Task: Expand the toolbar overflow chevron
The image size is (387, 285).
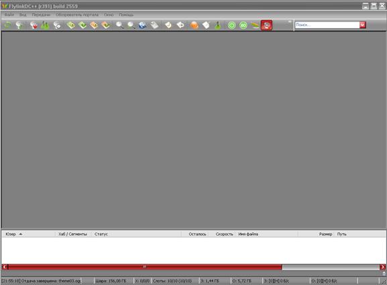Action: coord(290,22)
